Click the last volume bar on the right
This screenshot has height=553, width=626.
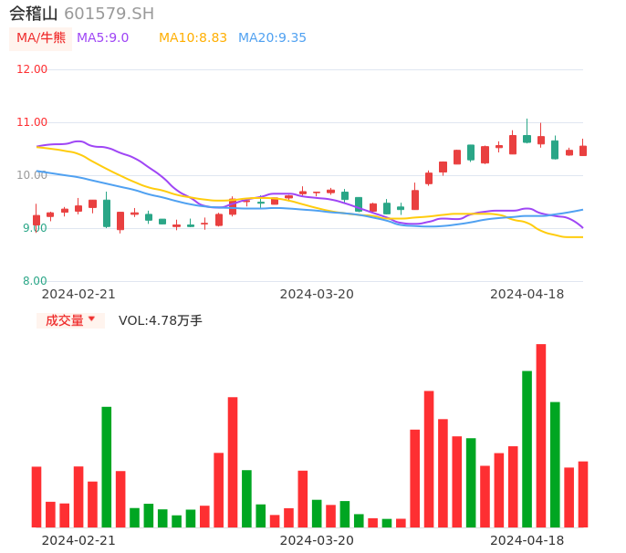(x=583, y=494)
